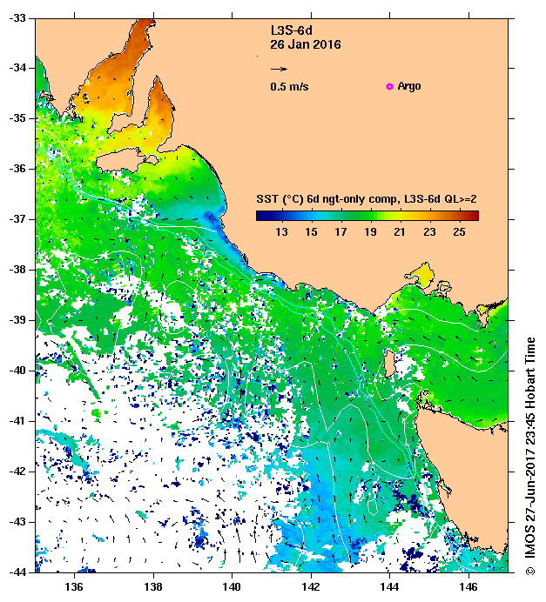Image resolution: width=546 pixels, height=602 pixels.
Task: Click latitude axis label '-33'
Action: pyautogui.click(x=17, y=18)
